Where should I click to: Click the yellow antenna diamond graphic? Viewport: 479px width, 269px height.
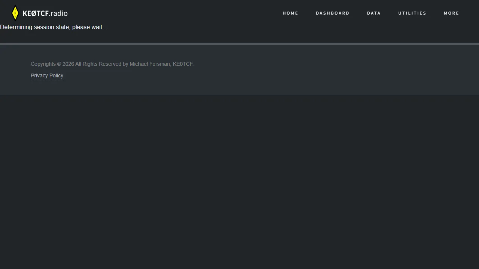click(15, 12)
